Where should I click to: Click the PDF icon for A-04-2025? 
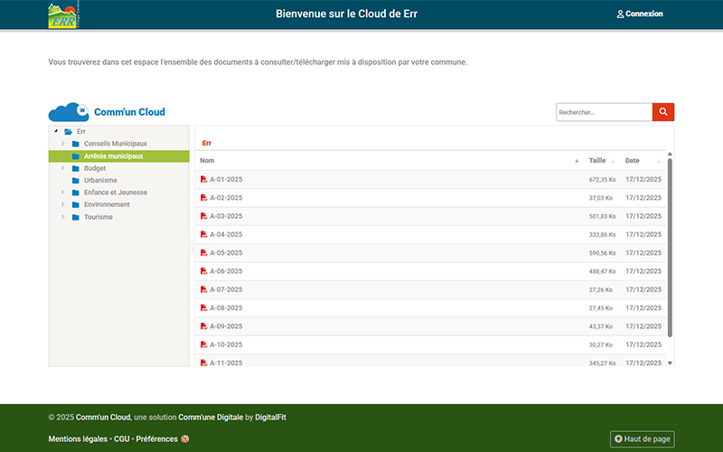pos(204,234)
